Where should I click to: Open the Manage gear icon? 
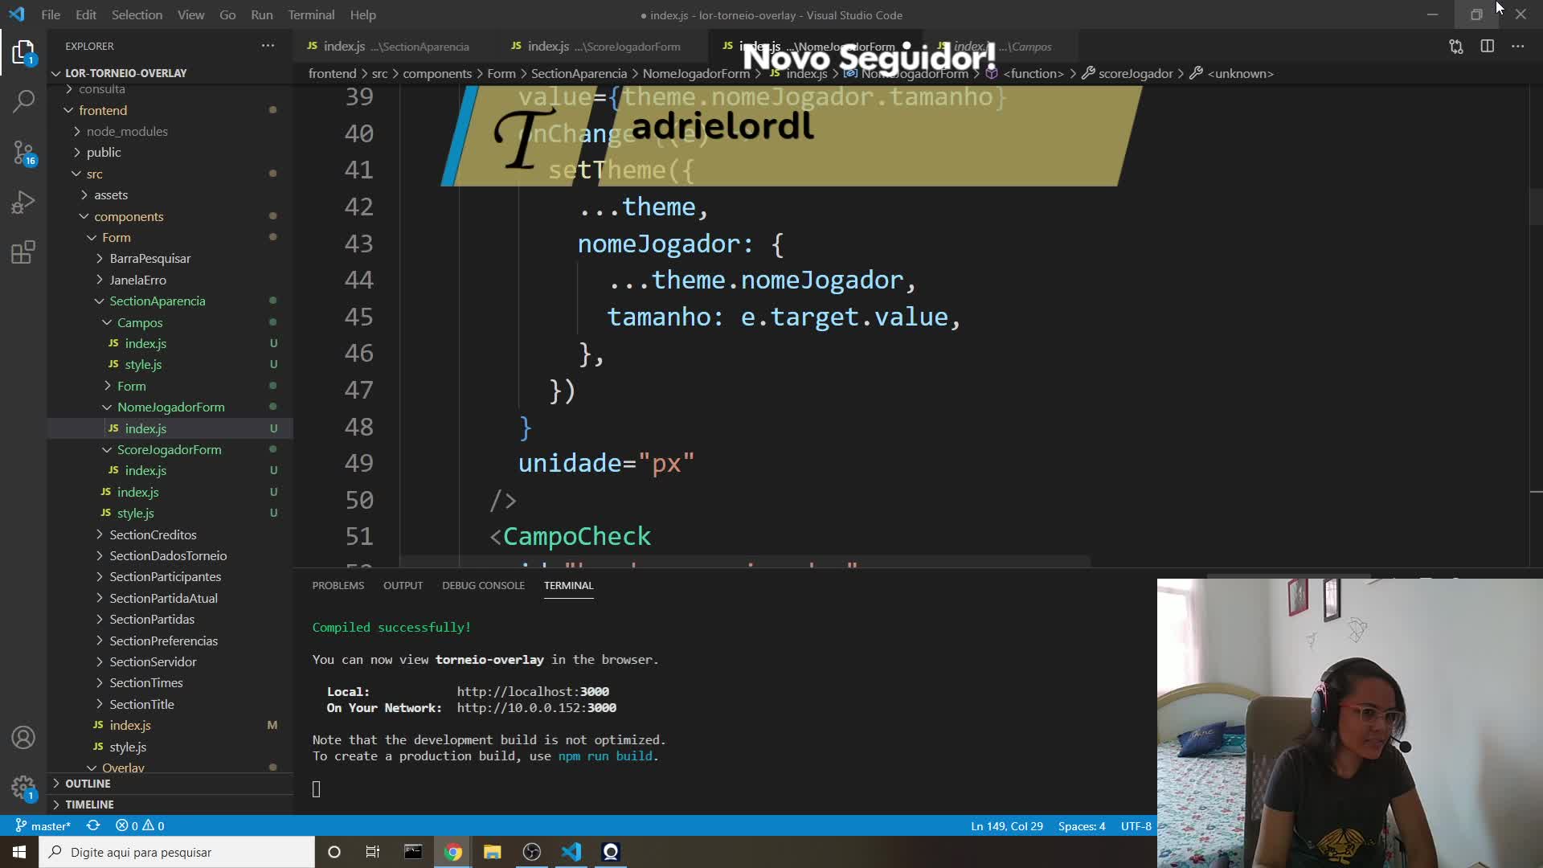[x=23, y=788]
